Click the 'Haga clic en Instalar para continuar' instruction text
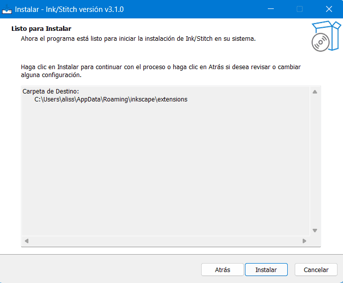Screen dimensions: 343x283 click(161, 71)
